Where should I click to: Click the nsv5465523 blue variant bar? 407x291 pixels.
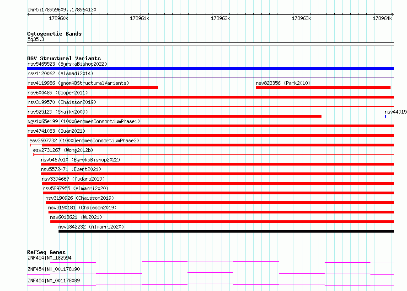(210, 68)
